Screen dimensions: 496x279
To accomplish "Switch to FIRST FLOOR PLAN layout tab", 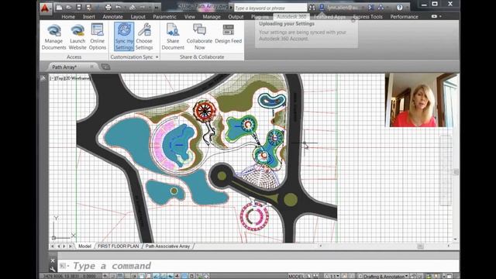I will tap(119, 246).
